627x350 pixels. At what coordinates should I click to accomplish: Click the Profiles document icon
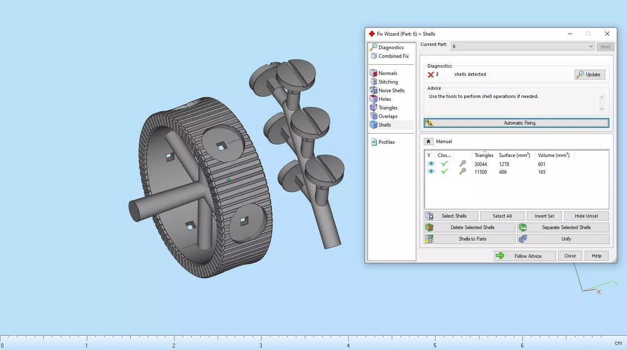click(x=374, y=142)
